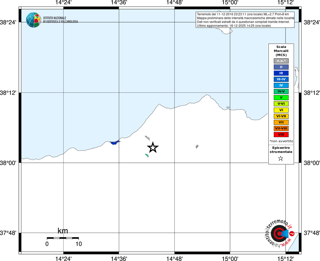320x261 pixels.
Task: Click the haisentitoilterremoto.it target logo
Action: click(x=280, y=233)
